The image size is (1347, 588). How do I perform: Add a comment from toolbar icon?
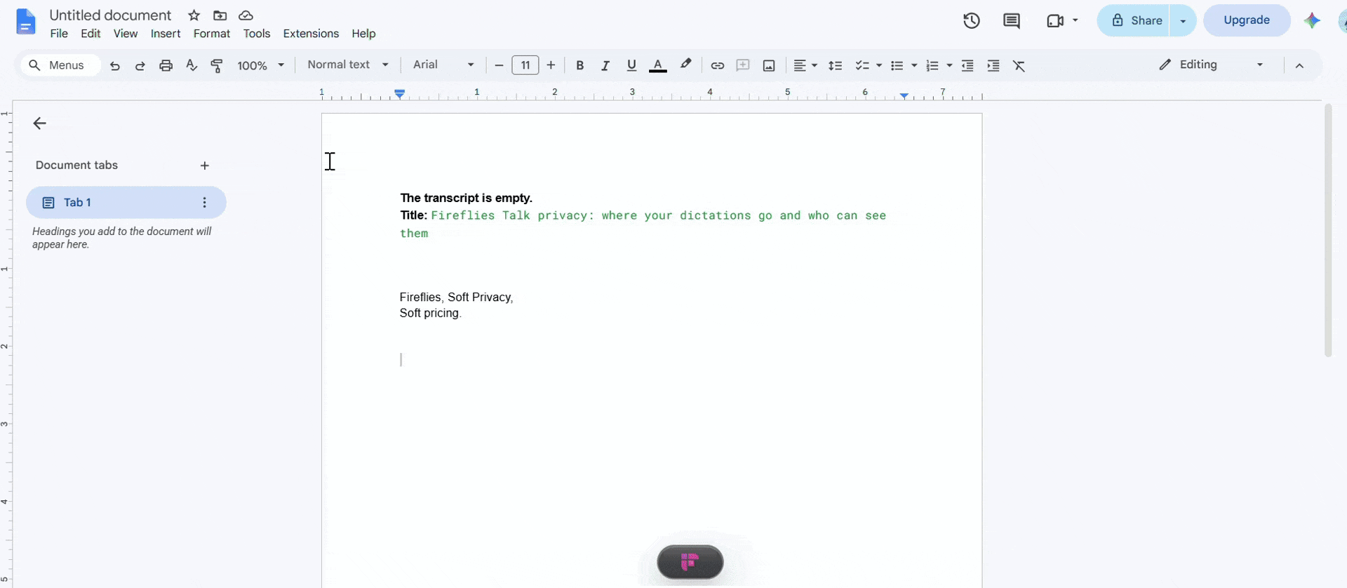click(x=743, y=65)
